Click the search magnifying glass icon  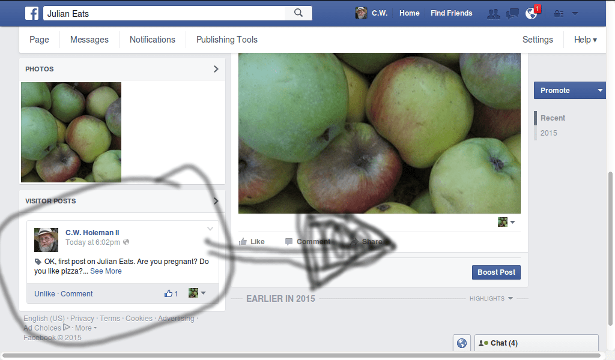(298, 13)
